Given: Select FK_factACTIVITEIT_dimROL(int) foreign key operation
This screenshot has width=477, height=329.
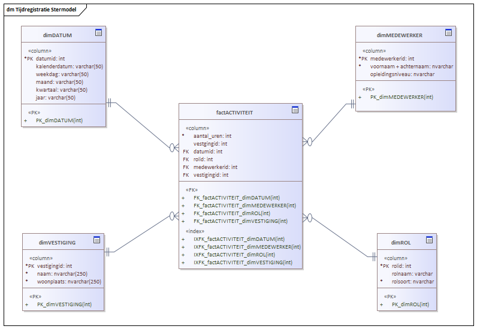Looking at the screenshot, I should (x=231, y=213).
